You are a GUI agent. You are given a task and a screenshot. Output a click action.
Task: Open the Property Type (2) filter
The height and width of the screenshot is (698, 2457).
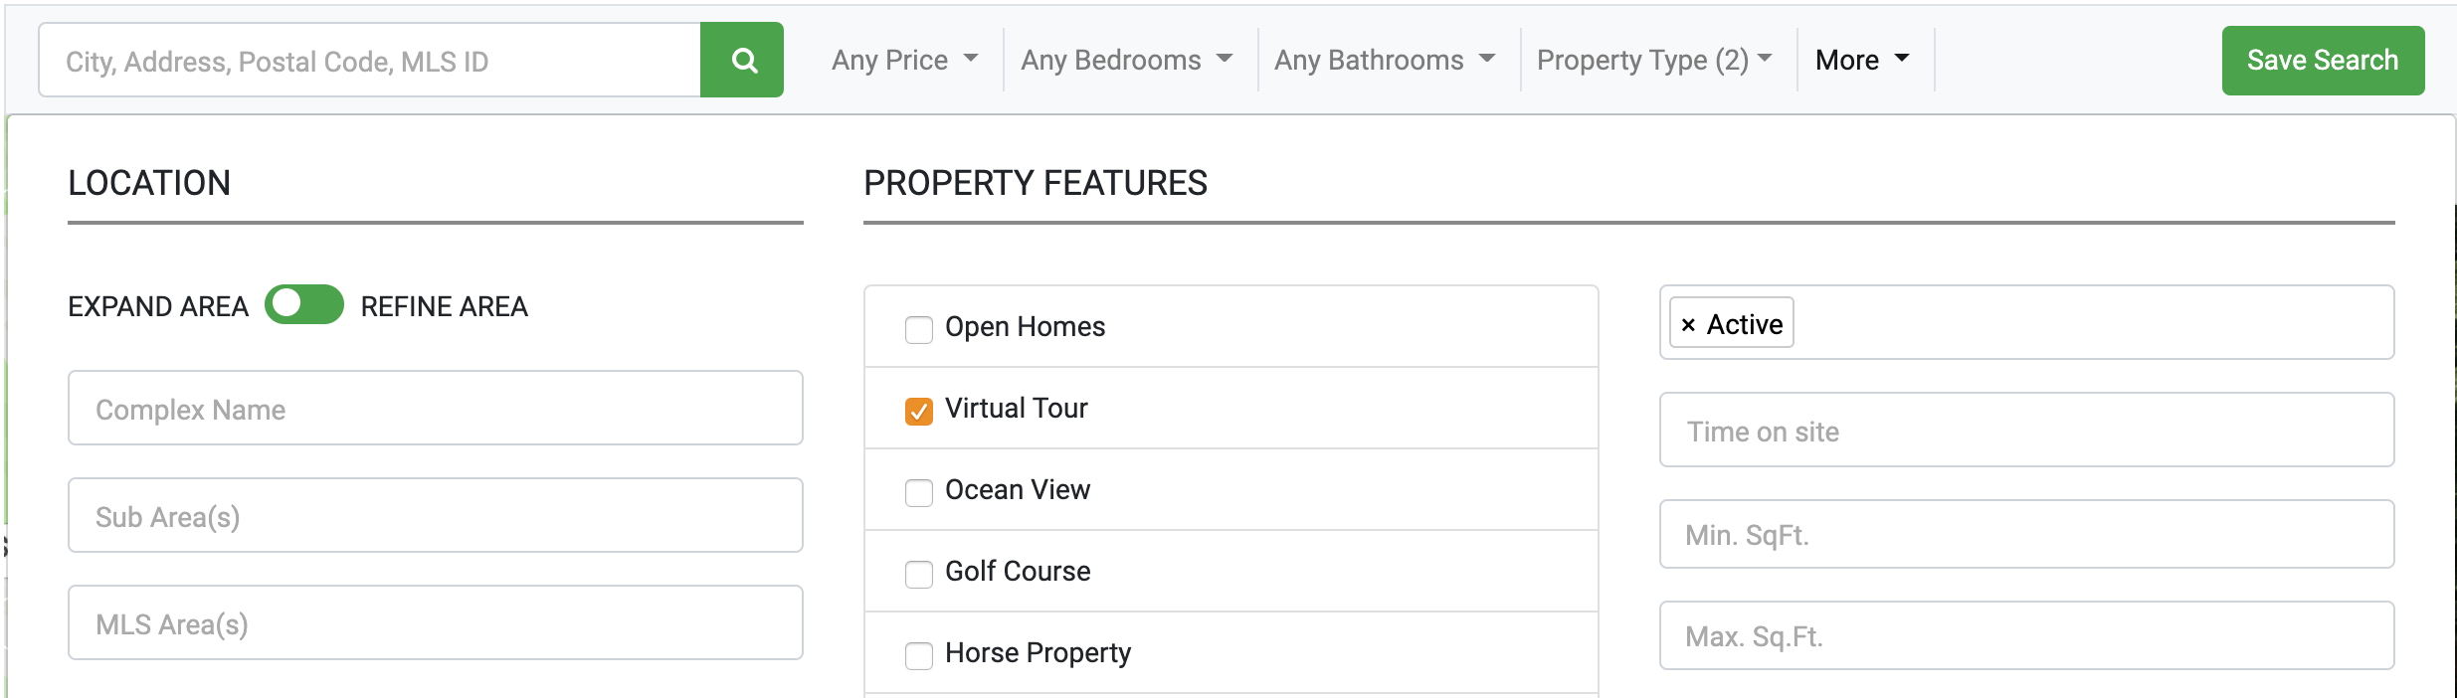pyautogui.click(x=1654, y=60)
